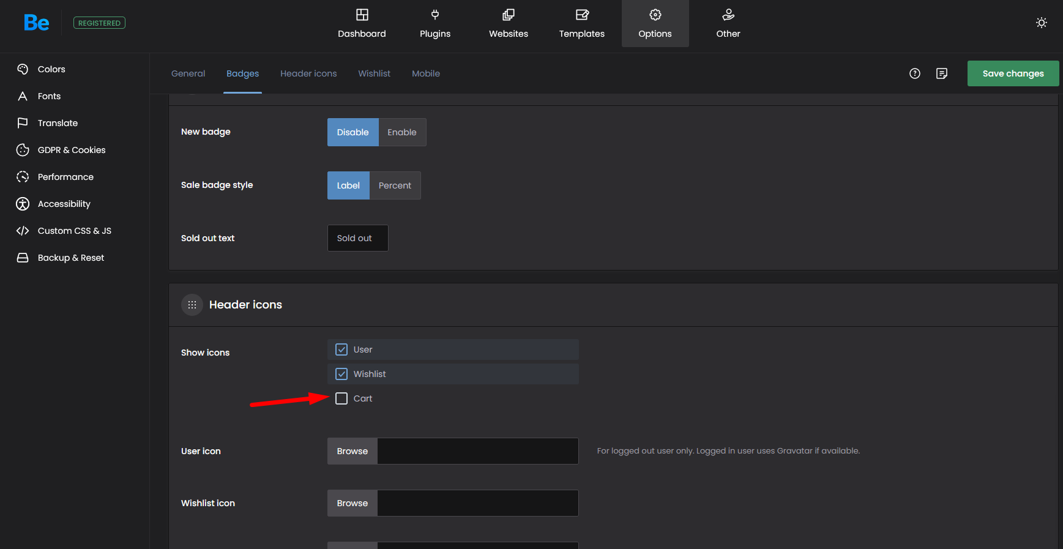Click the logged out user hint text
Image resolution: width=1063 pixels, height=549 pixels.
click(728, 451)
